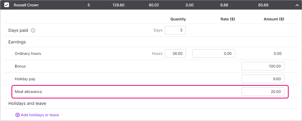Click the plus icon beside Add holidays
This screenshot has width=302, height=121.
tap(18, 115)
